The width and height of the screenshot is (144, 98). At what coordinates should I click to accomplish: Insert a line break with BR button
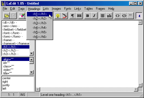79,16
